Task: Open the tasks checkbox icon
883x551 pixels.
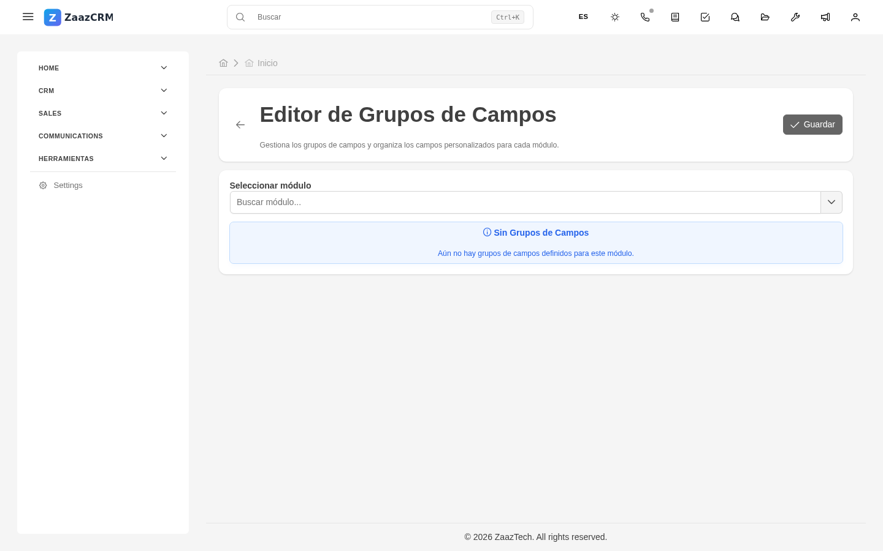Action: coord(705,17)
